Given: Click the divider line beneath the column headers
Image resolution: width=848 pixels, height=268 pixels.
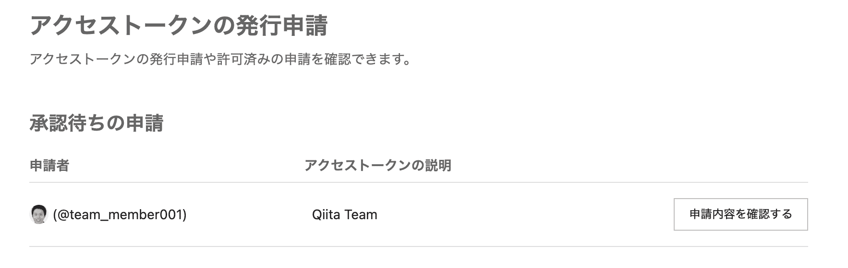Looking at the screenshot, I should 418,182.
